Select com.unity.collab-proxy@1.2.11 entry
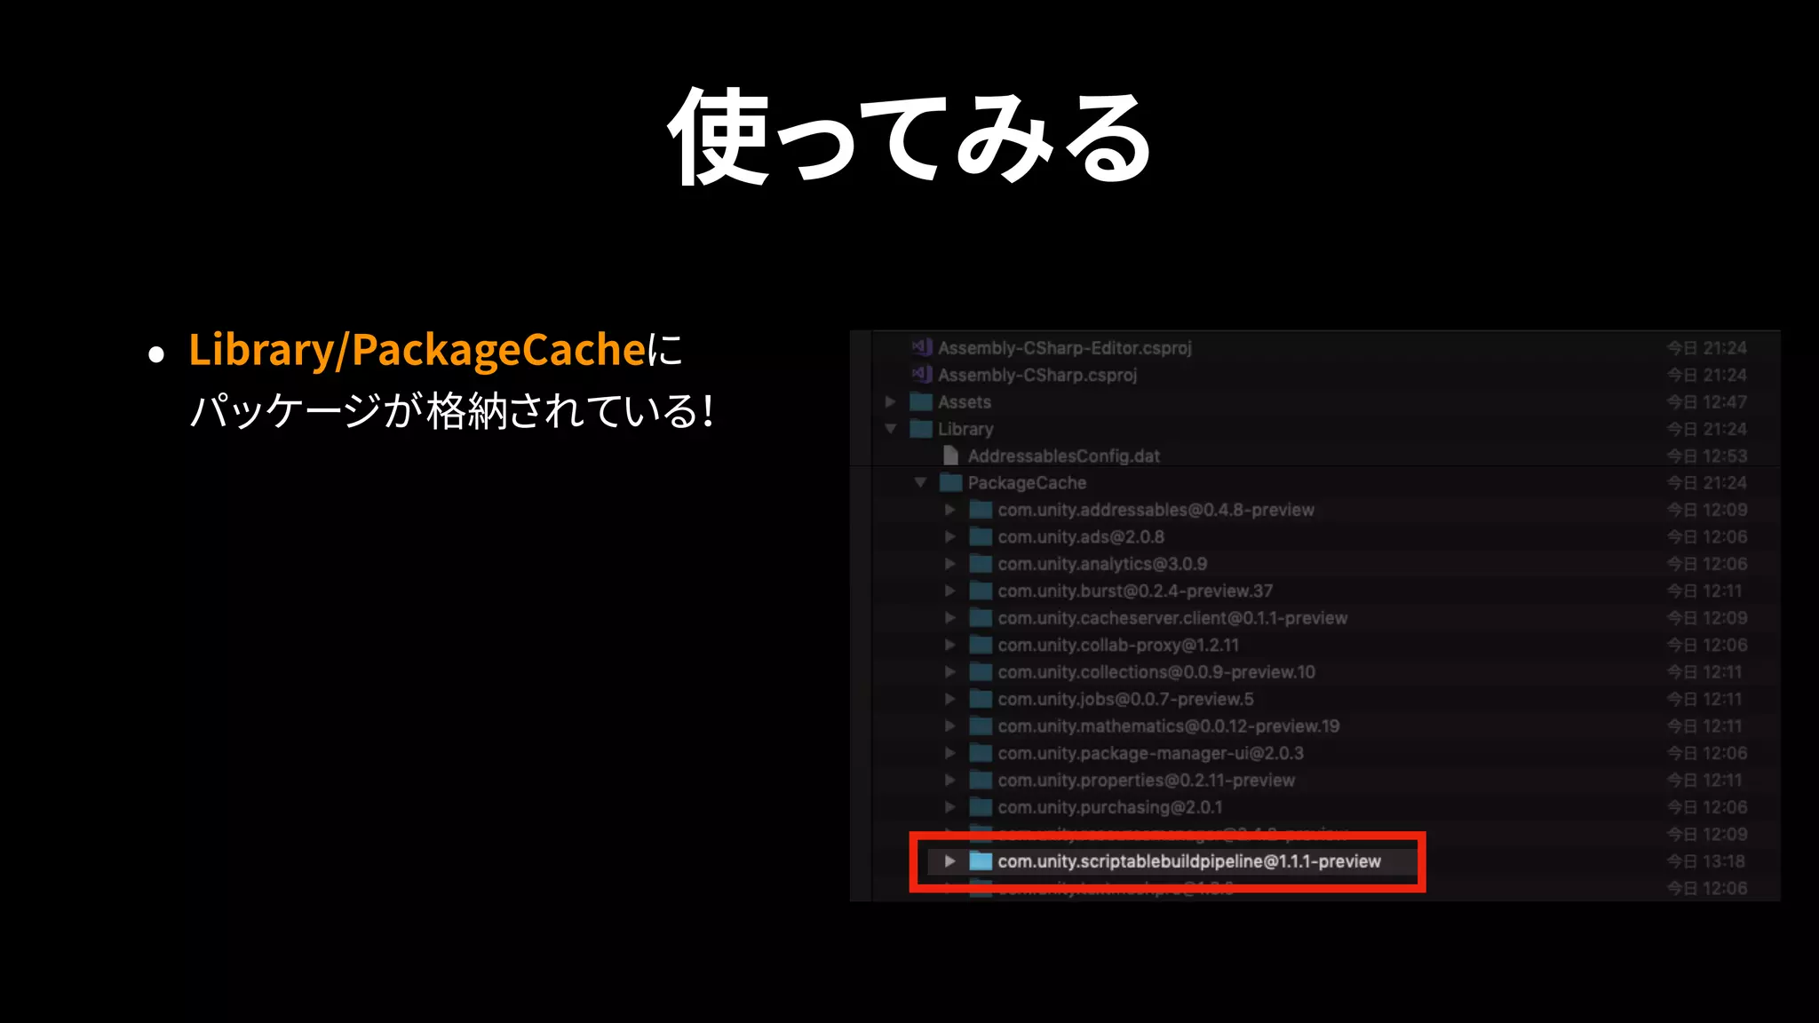The height and width of the screenshot is (1023, 1819). coord(1118,645)
